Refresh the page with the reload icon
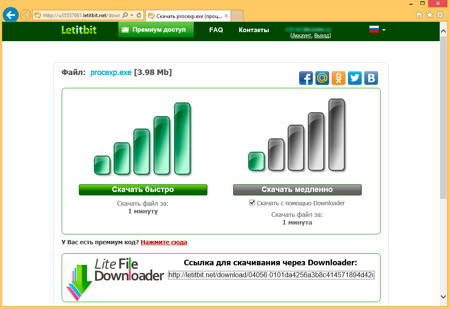 tap(139, 15)
